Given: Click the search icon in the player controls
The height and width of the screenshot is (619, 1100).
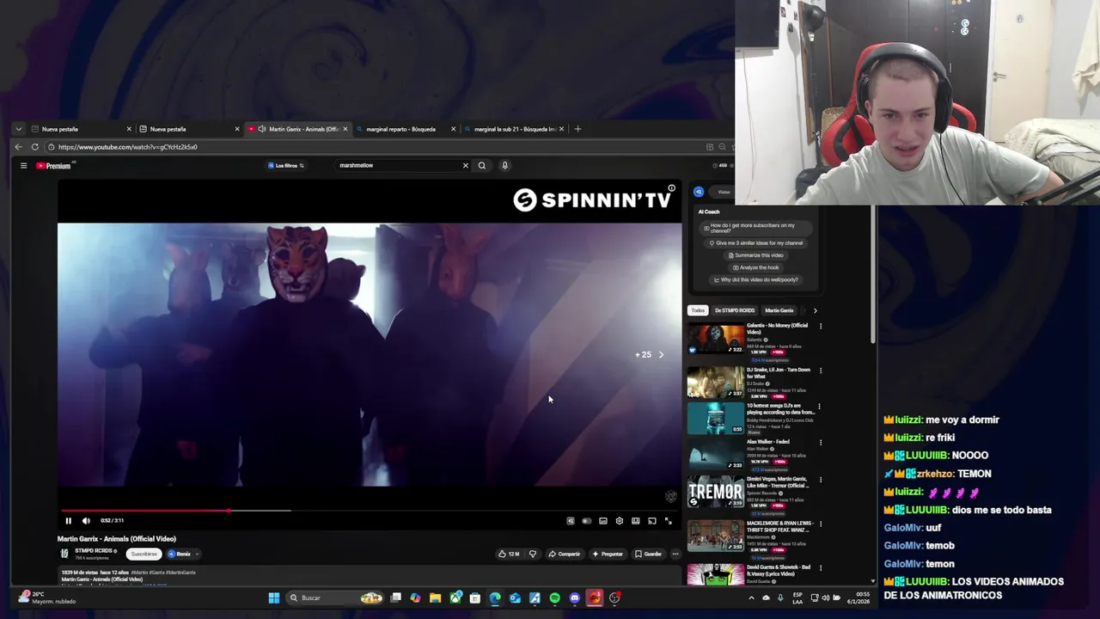Looking at the screenshot, I should point(571,521).
